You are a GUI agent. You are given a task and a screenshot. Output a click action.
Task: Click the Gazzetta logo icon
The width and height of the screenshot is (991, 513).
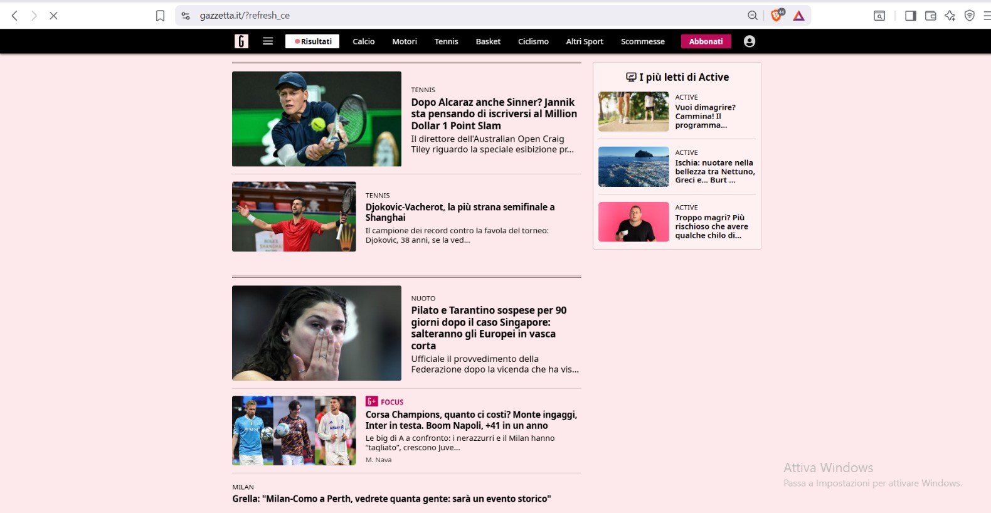241,41
